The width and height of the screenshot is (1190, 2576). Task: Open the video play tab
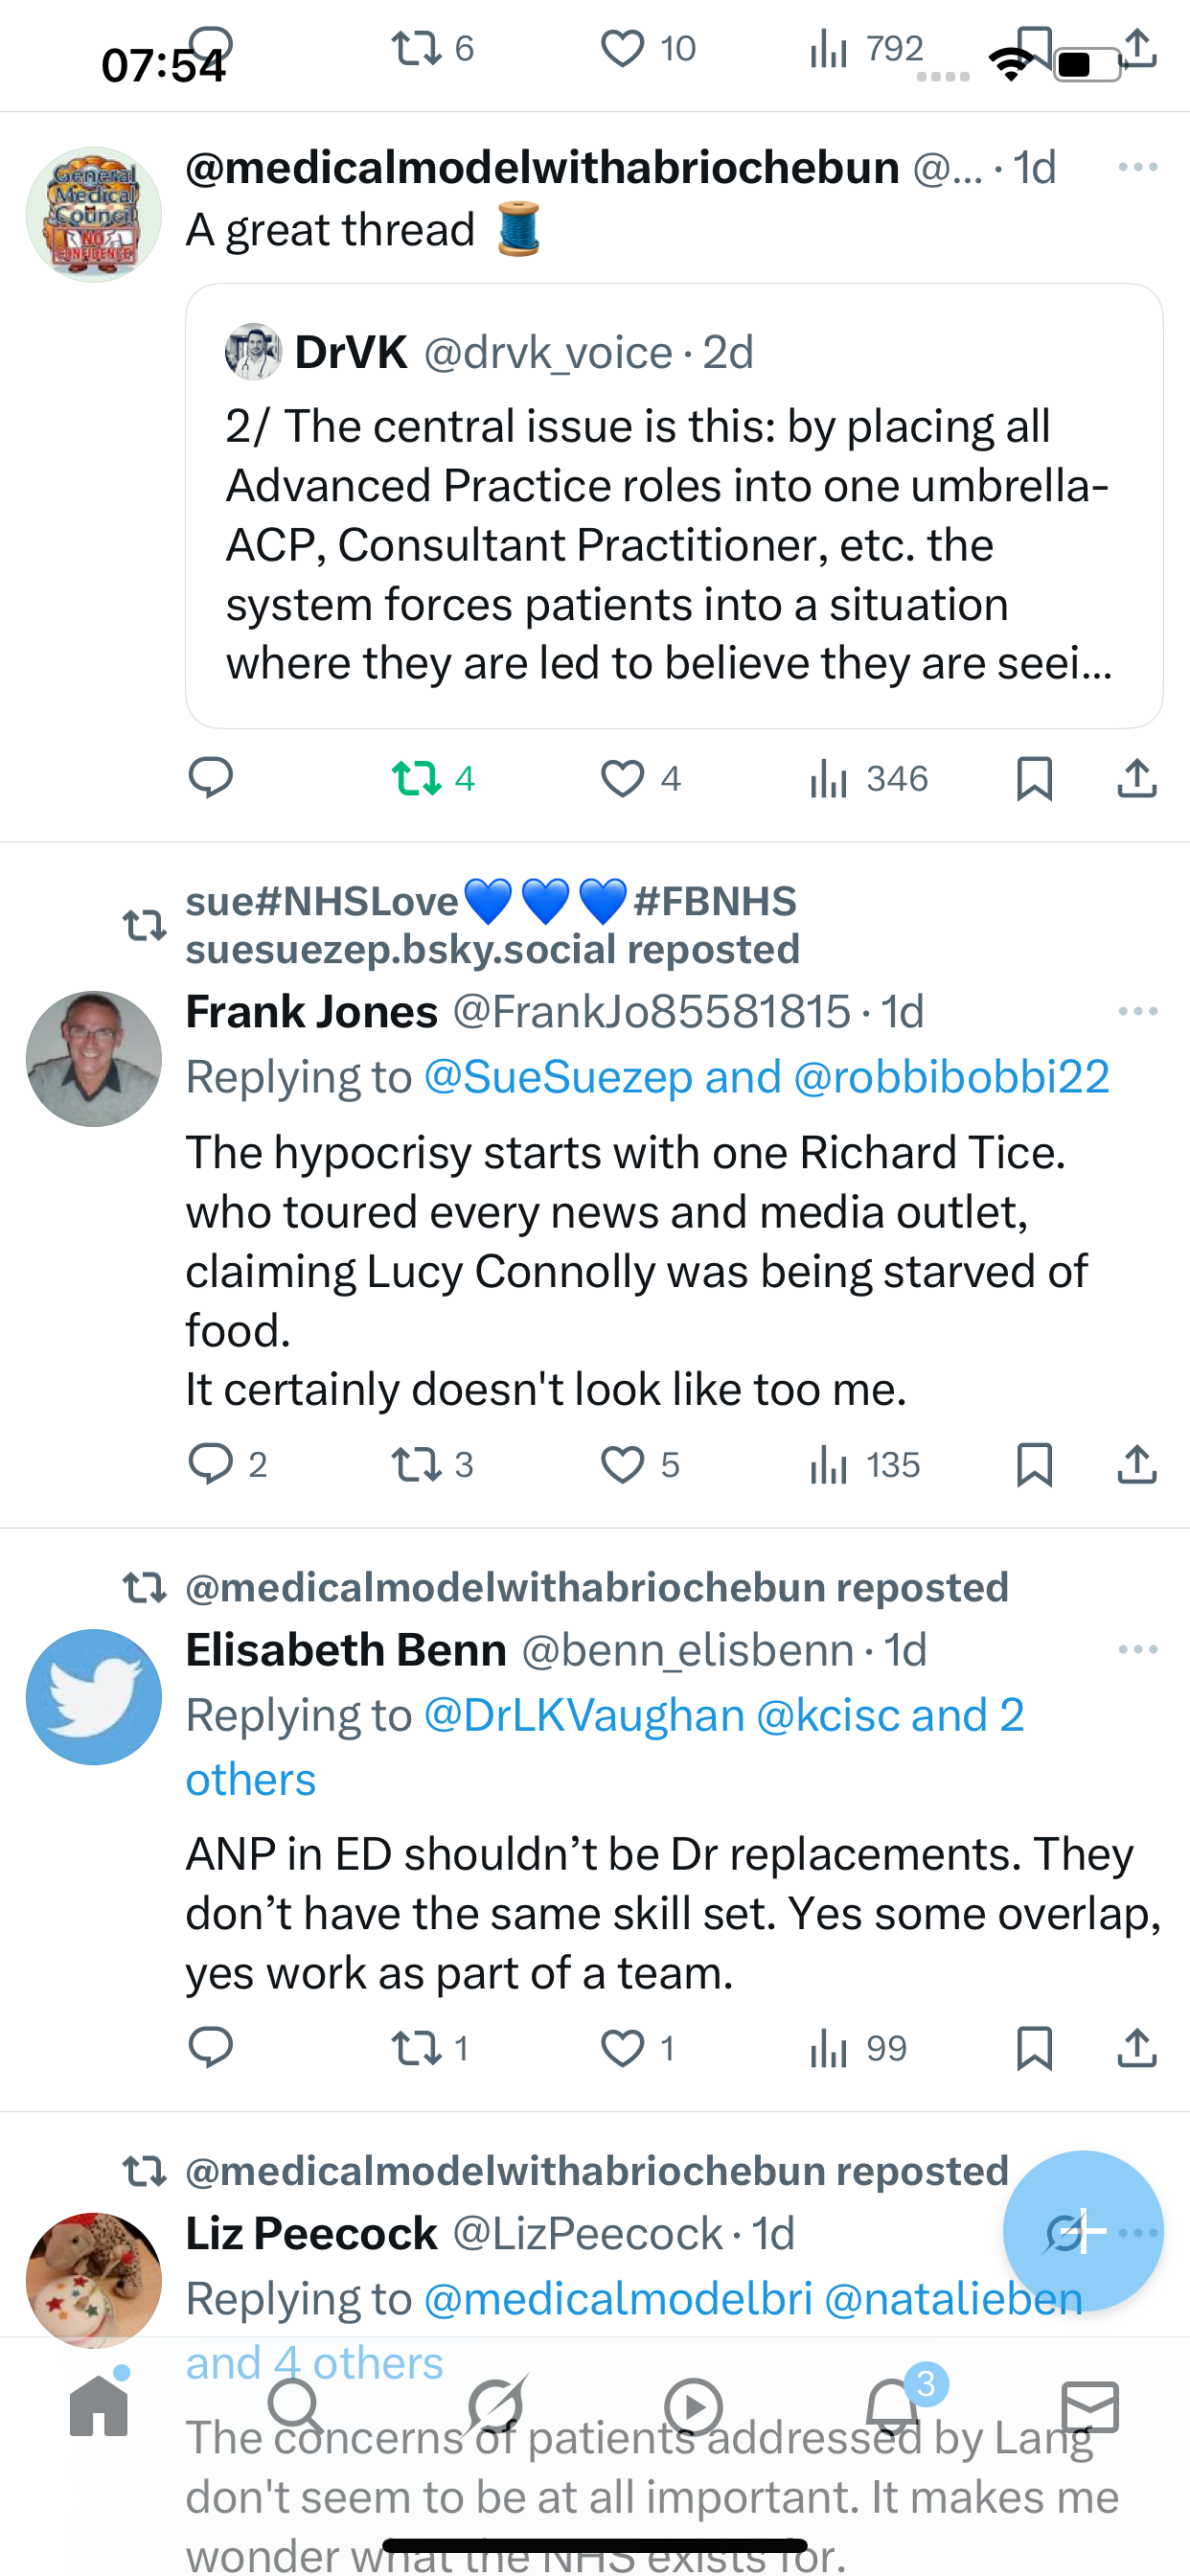click(693, 2407)
